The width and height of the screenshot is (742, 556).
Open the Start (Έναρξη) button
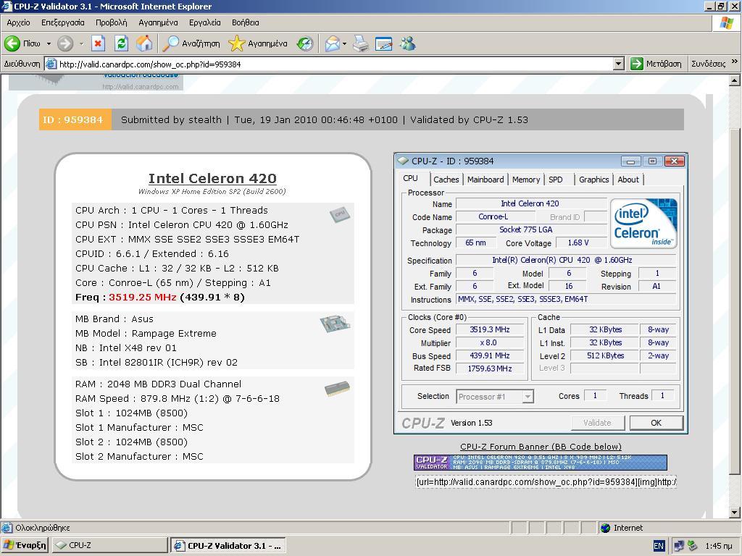click(x=25, y=545)
